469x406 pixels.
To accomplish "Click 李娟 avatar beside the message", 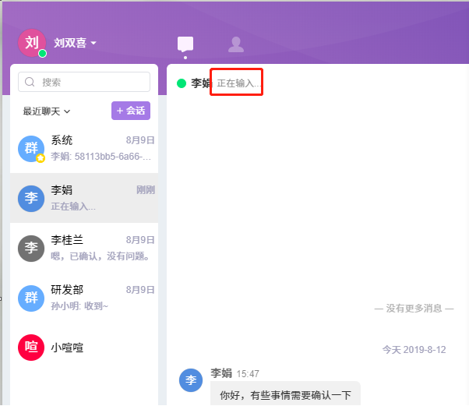I will click(191, 380).
